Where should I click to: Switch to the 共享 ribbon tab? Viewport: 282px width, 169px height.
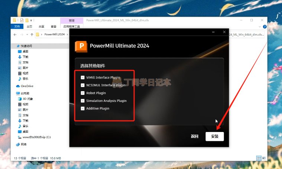pos(41,26)
